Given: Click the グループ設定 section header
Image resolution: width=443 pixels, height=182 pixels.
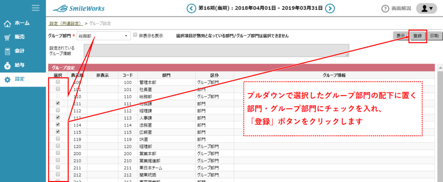Looking at the screenshot, I should pyautogui.click(x=242, y=68).
